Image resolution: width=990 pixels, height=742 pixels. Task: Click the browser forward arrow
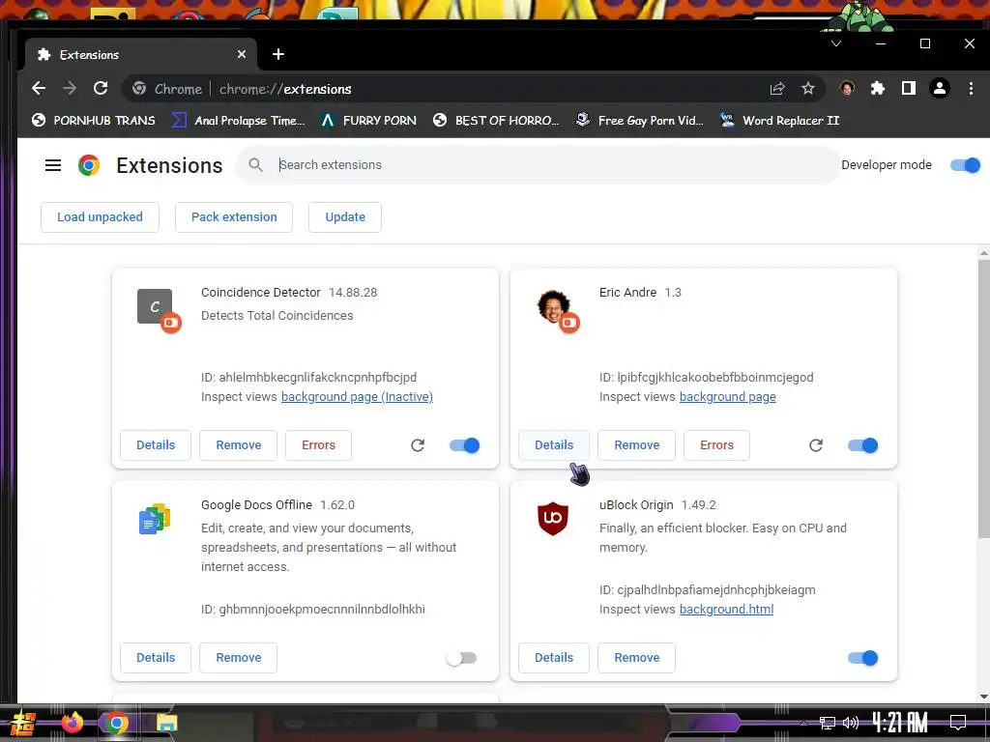tap(70, 88)
